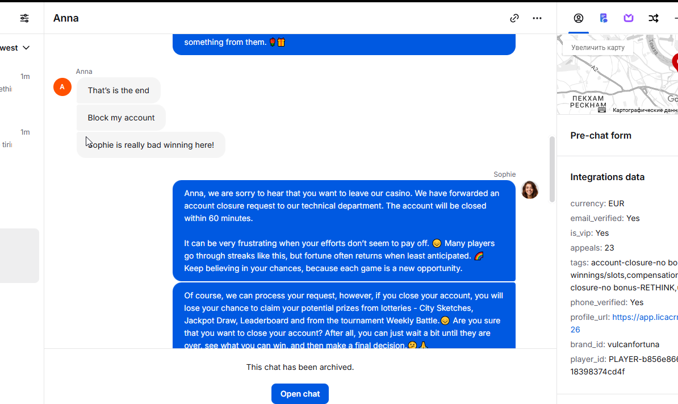Follow the profile_url link

point(644,317)
